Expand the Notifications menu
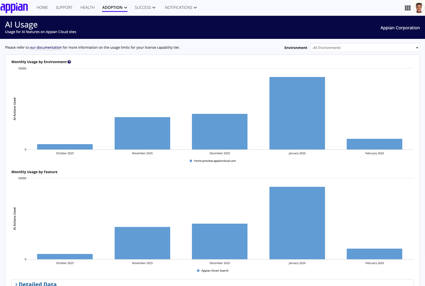The width and height of the screenshot is (425, 286). point(181,8)
